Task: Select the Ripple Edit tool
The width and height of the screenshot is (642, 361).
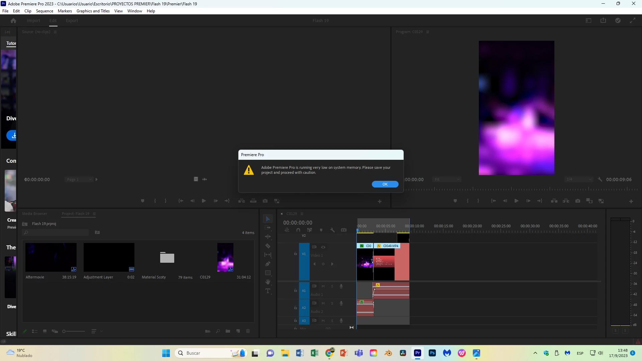Action: pos(268,237)
